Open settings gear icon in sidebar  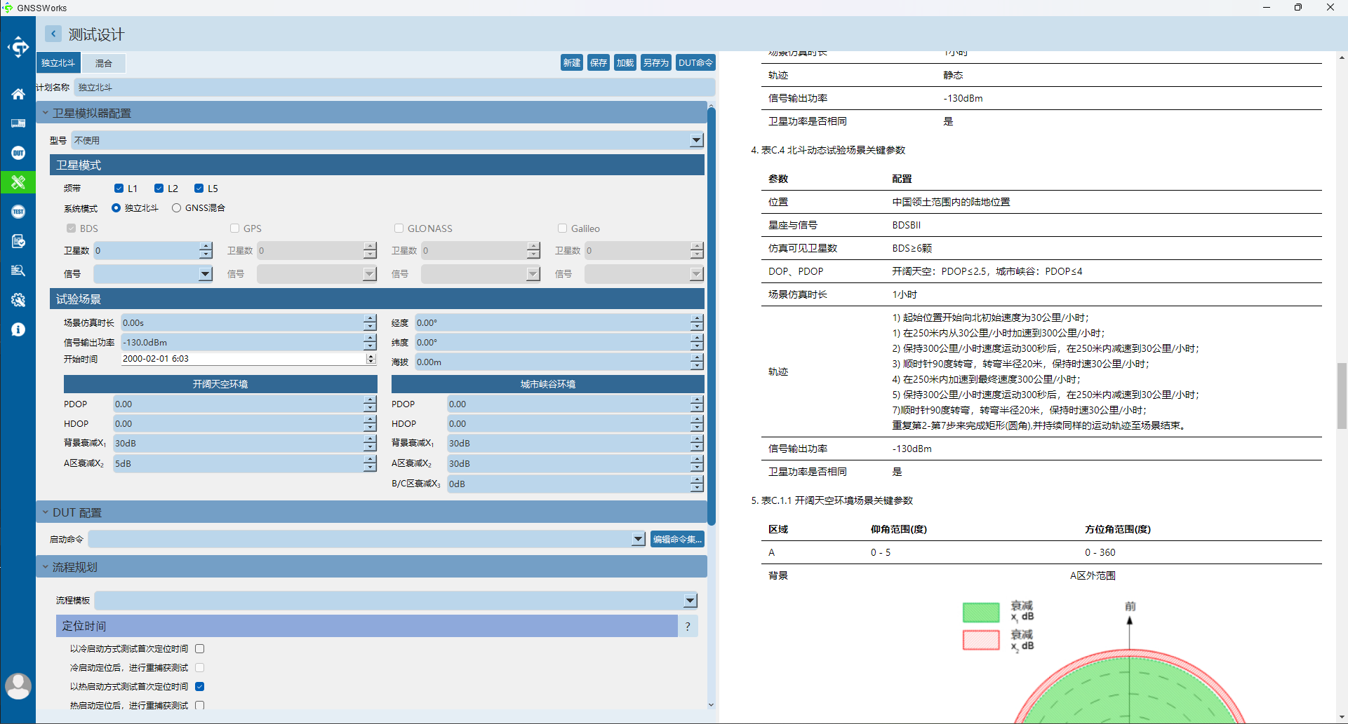tap(18, 300)
